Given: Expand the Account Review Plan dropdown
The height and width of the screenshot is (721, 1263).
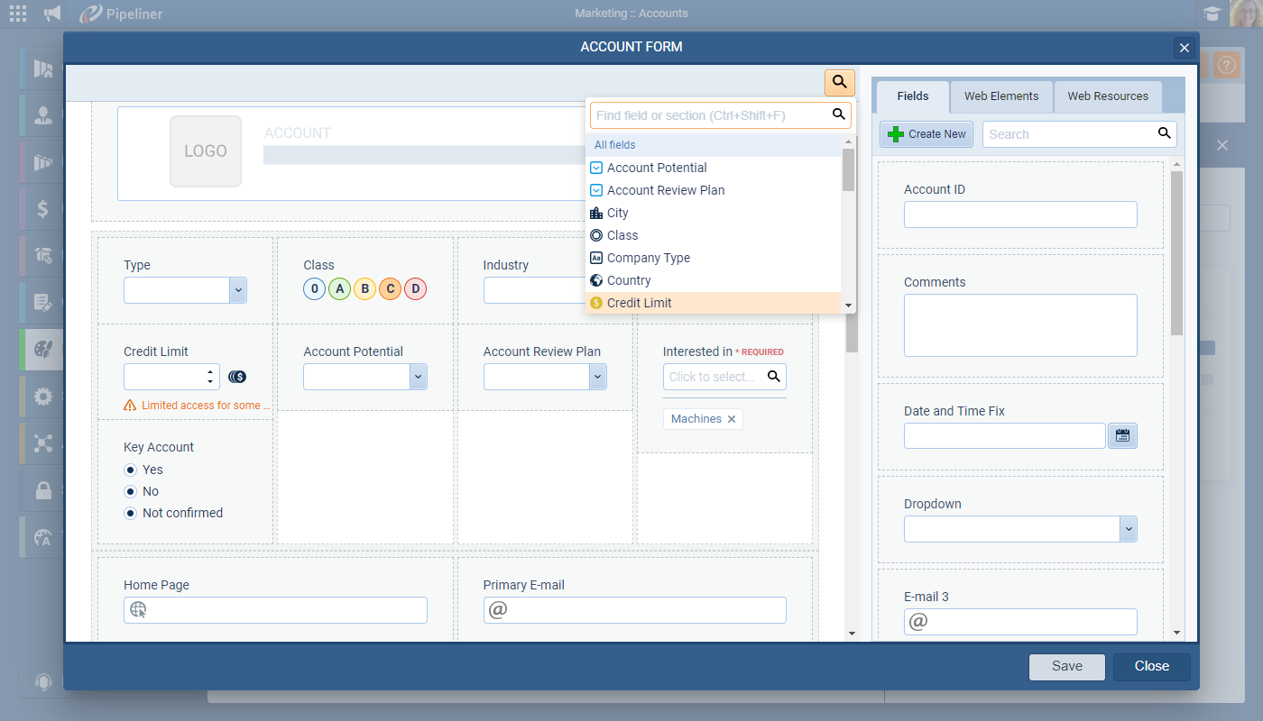Looking at the screenshot, I should coord(597,377).
